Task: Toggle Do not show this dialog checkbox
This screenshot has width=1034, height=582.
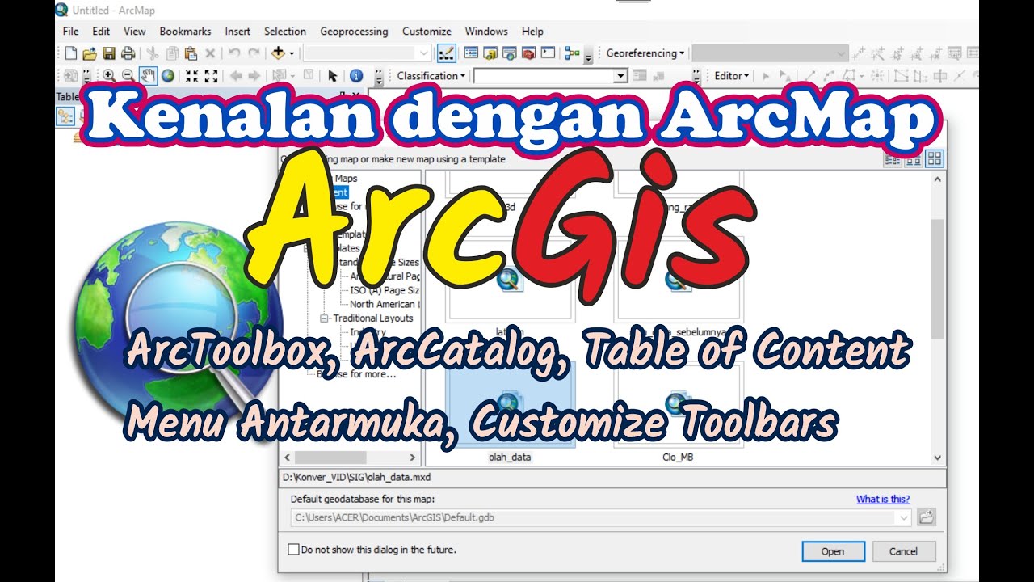Action: click(293, 550)
